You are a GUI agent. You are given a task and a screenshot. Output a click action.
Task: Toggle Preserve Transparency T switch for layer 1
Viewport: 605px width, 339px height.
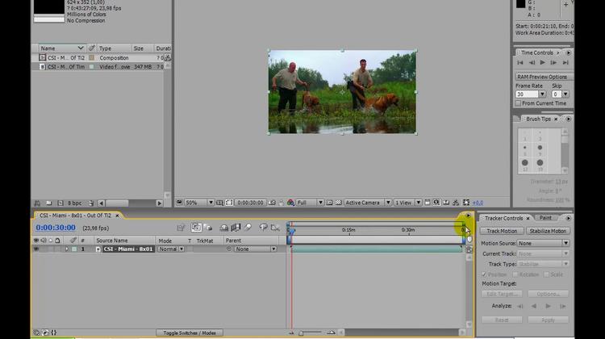[190, 249]
